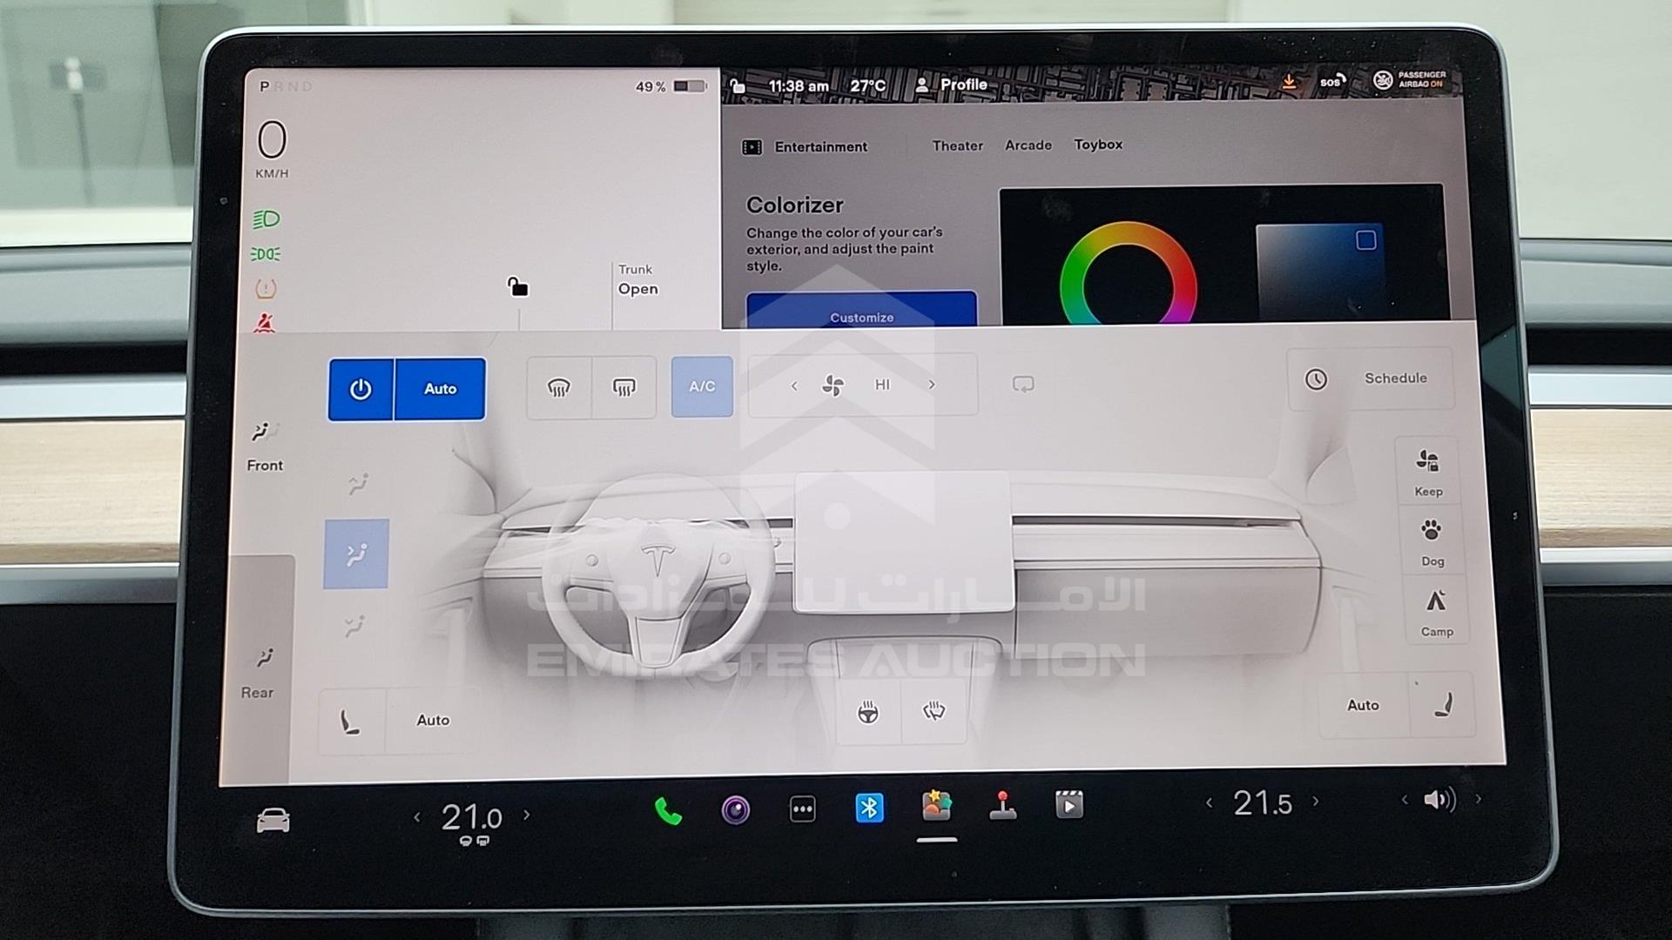The image size is (1672, 940).
Task: Tap the car unlock padlock icon
Action: tap(517, 286)
